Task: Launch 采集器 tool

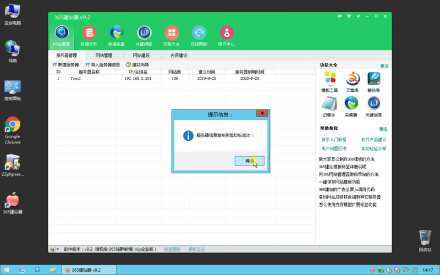Action: point(351,107)
